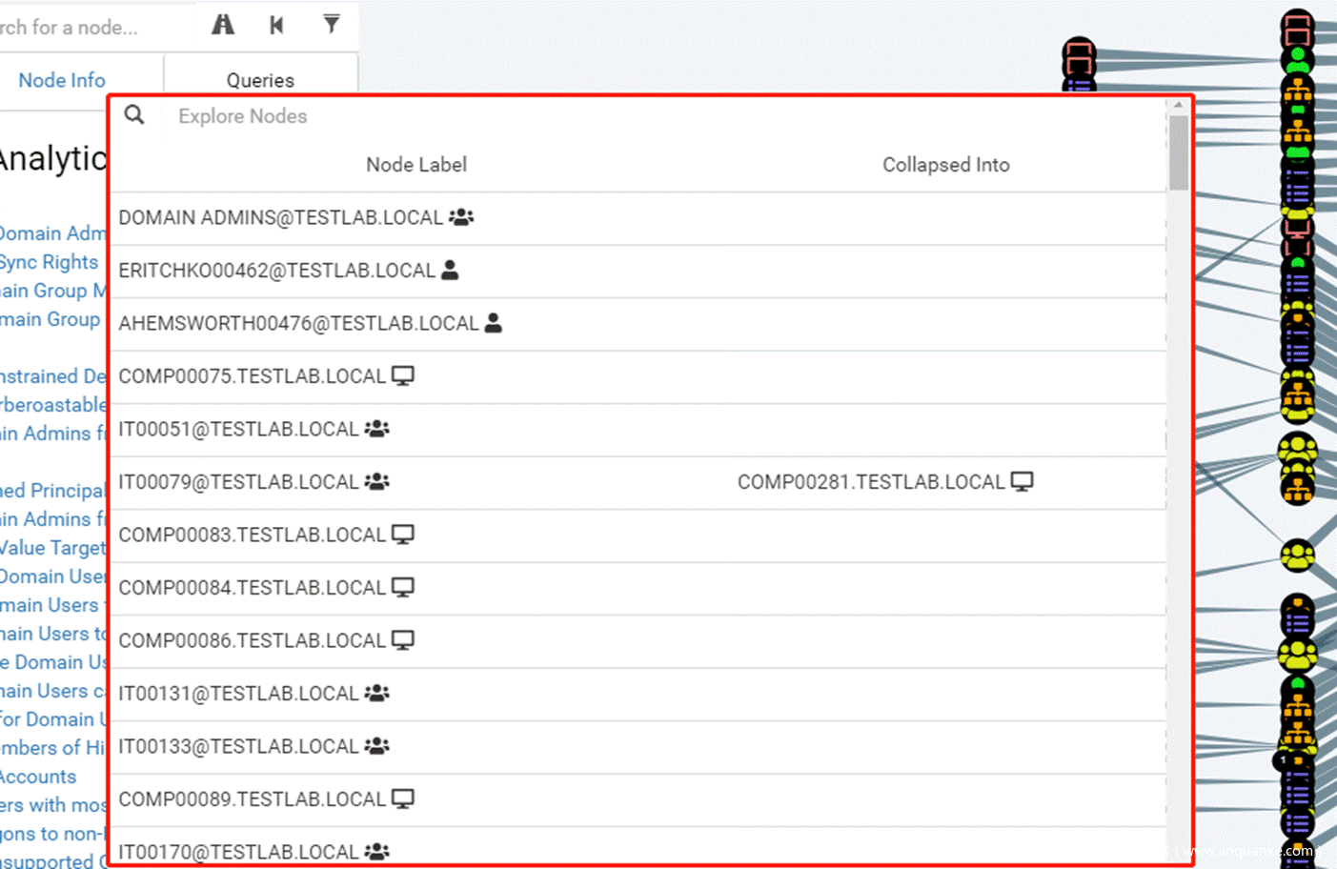
Task: Click the magnifier icon beside Explore Nodes
Action: [x=134, y=115]
